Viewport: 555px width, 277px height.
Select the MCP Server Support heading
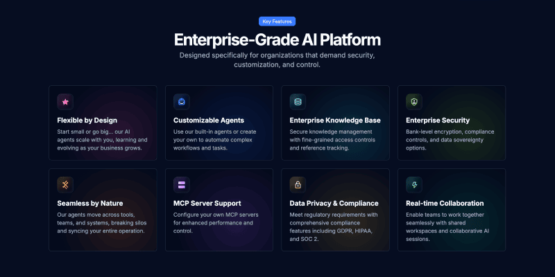coord(207,203)
